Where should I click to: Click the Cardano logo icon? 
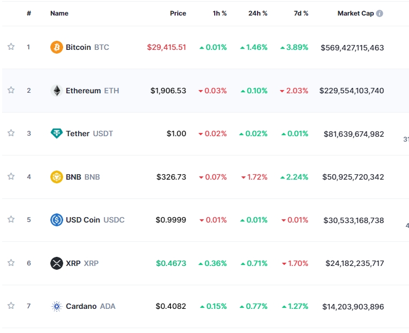click(x=56, y=306)
